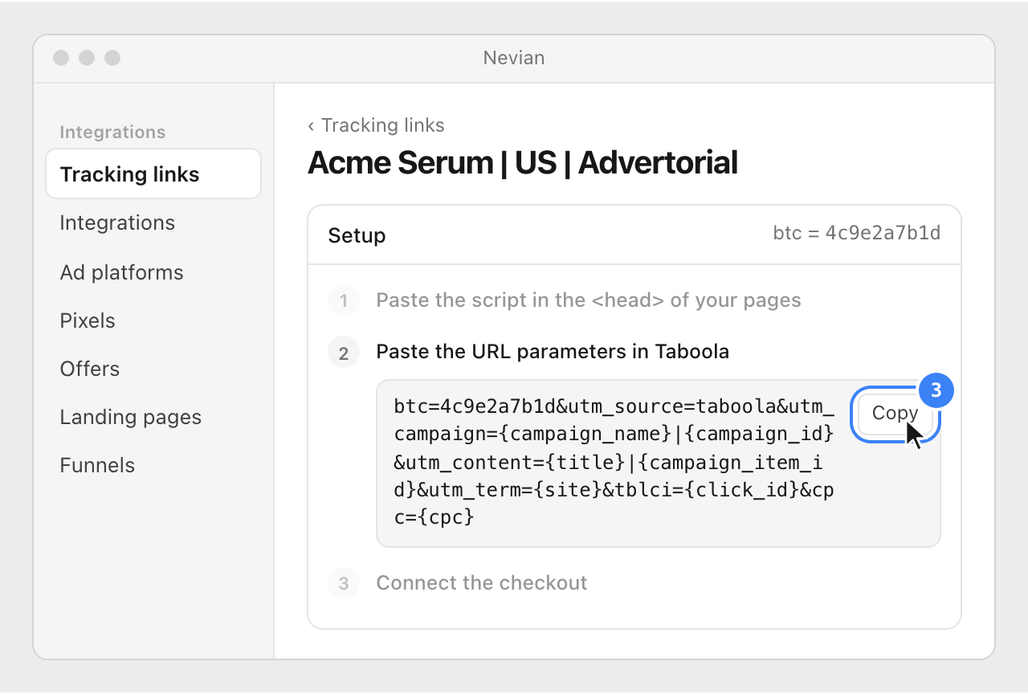Screen dimensions: 1028x694
Task: Click the Setup card header
Action: [x=634, y=235]
